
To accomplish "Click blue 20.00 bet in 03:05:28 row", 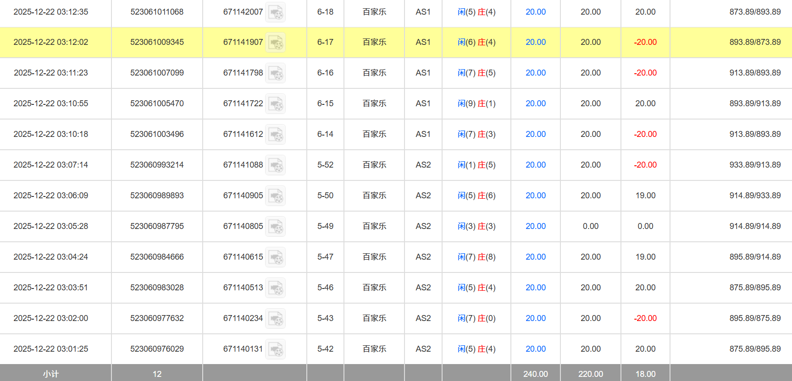I will click(535, 226).
